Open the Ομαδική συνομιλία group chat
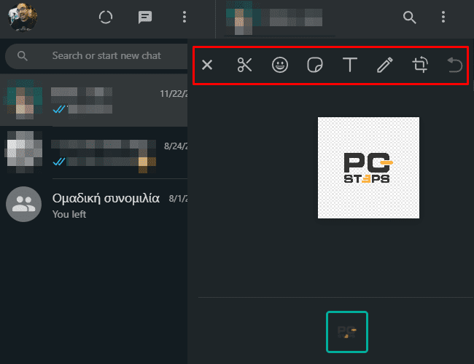The height and width of the screenshot is (364, 474). click(94, 205)
